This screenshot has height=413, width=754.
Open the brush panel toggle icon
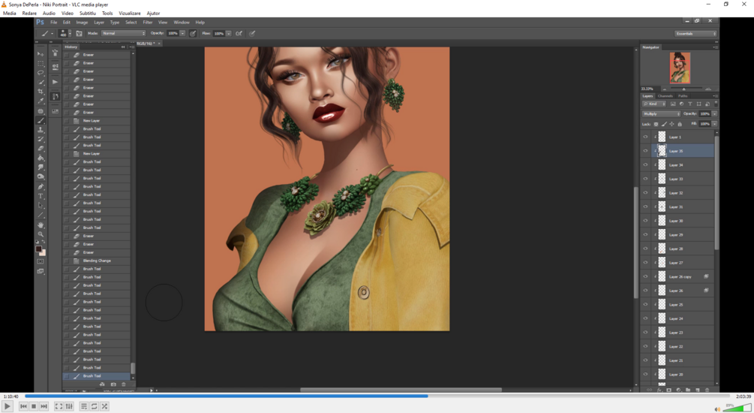[x=79, y=33]
